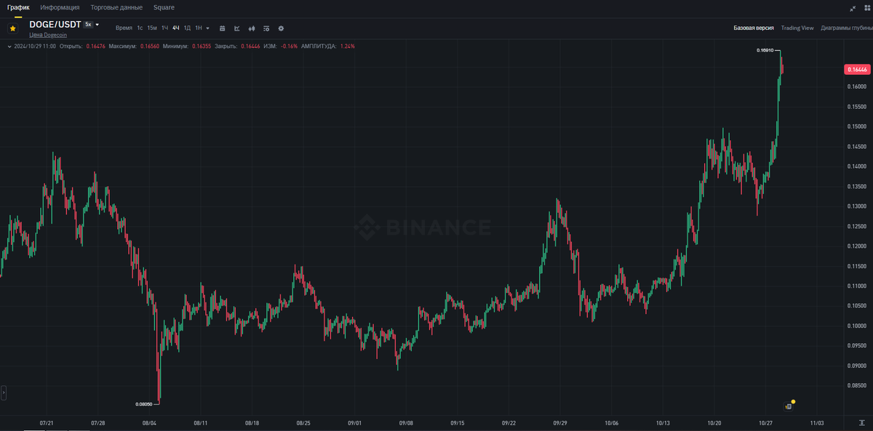The image size is (873, 431).
Task: Open the График tab
Action: click(x=18, y=7)
